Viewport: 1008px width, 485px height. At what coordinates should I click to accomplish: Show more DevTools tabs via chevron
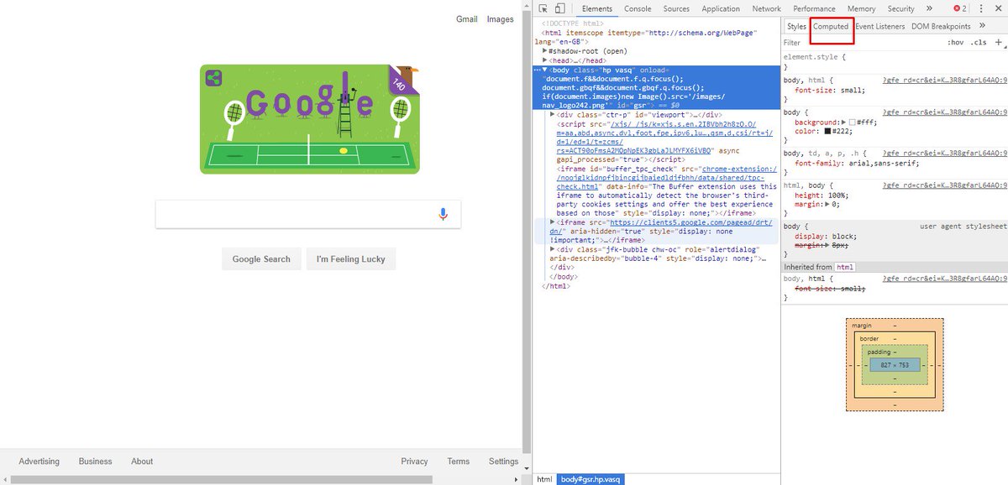[929, 8]
